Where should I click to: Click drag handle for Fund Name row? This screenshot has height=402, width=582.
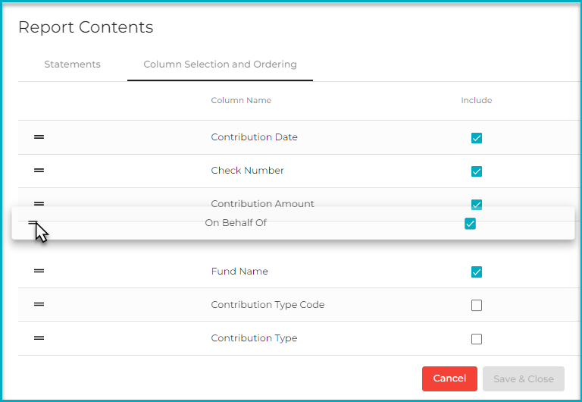coord(39,271)
